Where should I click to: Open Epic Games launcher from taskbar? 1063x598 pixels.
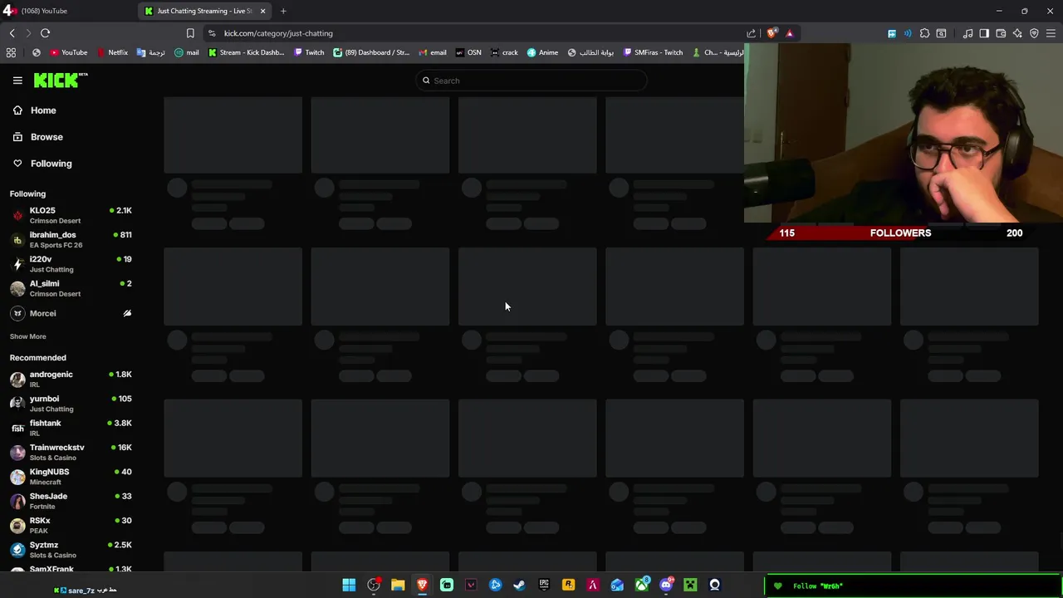(x=544, y=586)
